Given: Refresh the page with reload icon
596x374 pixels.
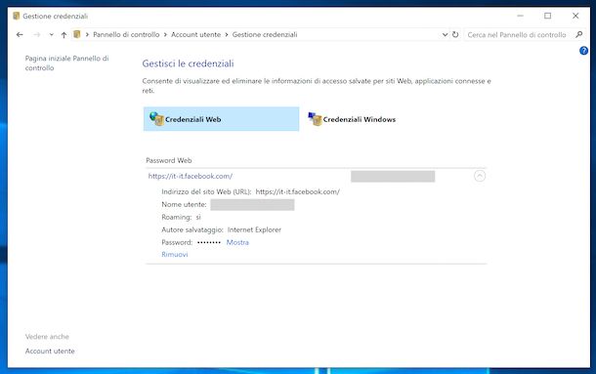Looking at the screenshot, I should pos(455,34).
